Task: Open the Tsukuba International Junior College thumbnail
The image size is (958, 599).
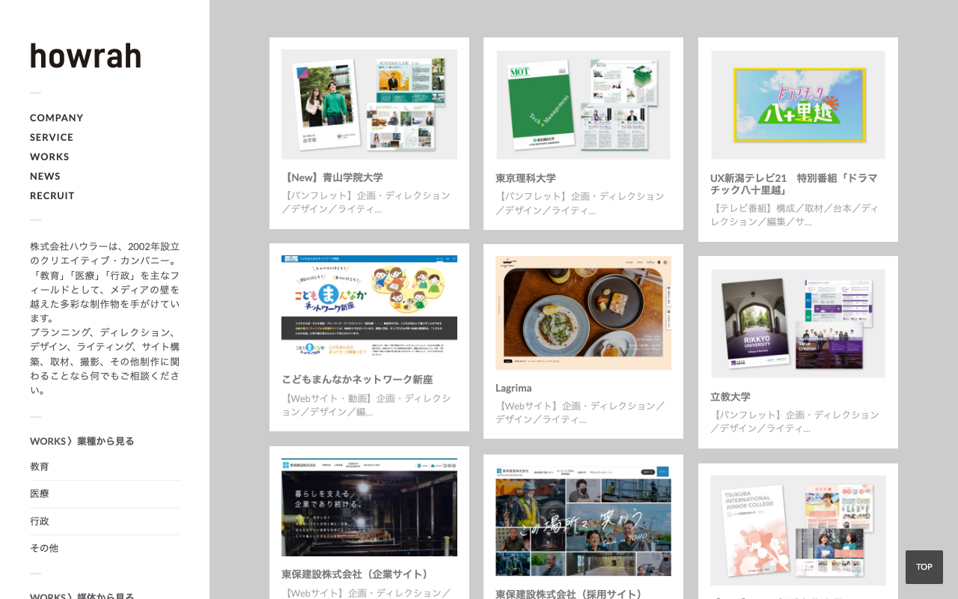Action: (x=798, y=530)
